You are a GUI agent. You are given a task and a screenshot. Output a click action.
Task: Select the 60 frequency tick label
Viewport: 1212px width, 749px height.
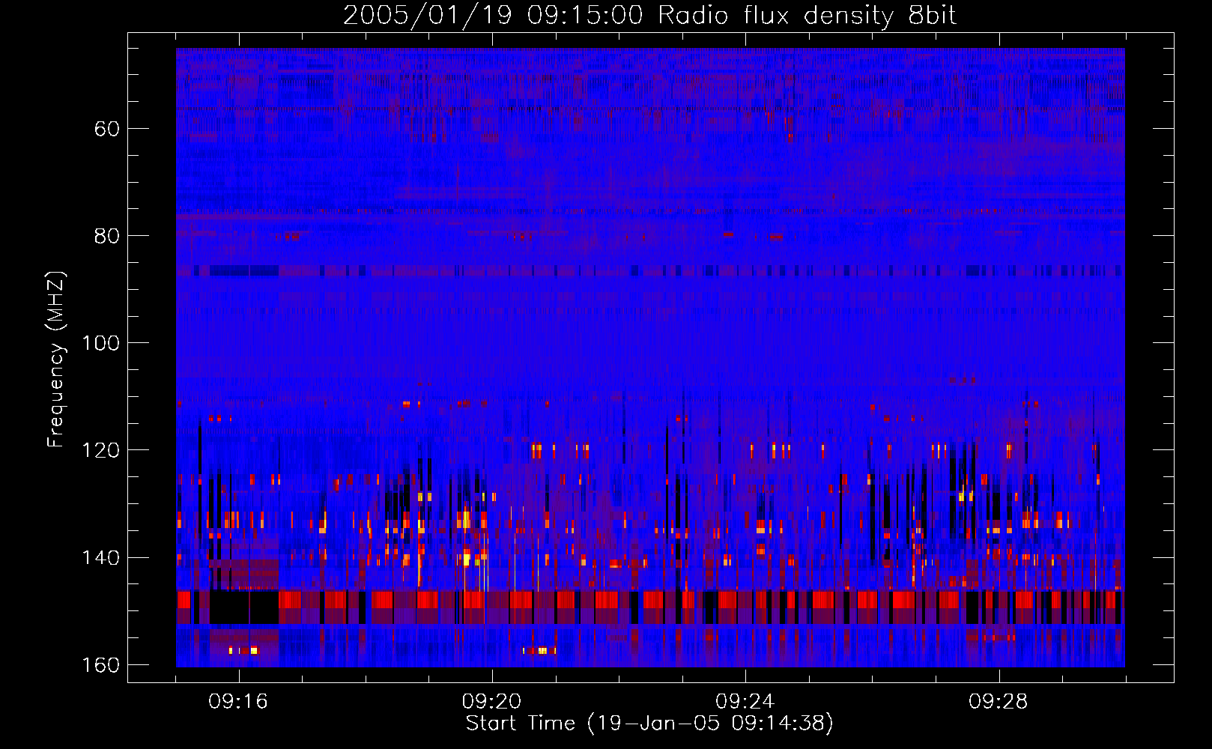pyautogui.click(x=106, y=129)
